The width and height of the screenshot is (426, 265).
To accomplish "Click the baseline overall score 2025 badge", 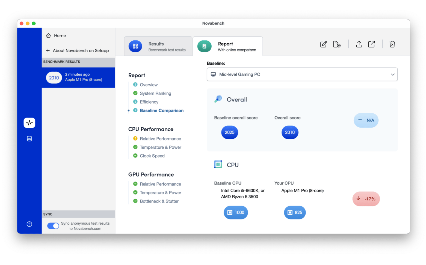I will [x=229, y=132].
